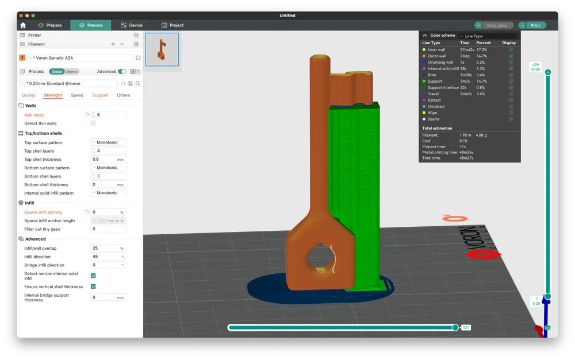
Task: Open the Speed settings tab
Action: (77, 95)
